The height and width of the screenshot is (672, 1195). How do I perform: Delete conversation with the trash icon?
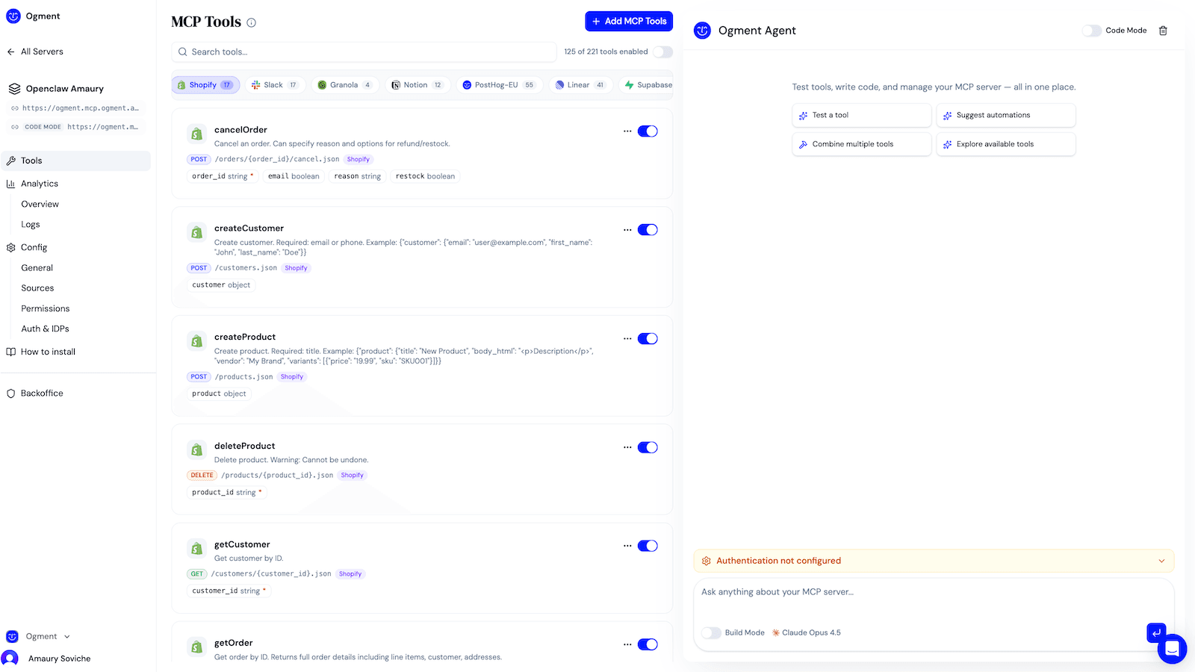1163,31
